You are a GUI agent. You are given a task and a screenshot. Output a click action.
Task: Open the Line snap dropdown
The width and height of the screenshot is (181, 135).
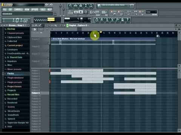151,12
